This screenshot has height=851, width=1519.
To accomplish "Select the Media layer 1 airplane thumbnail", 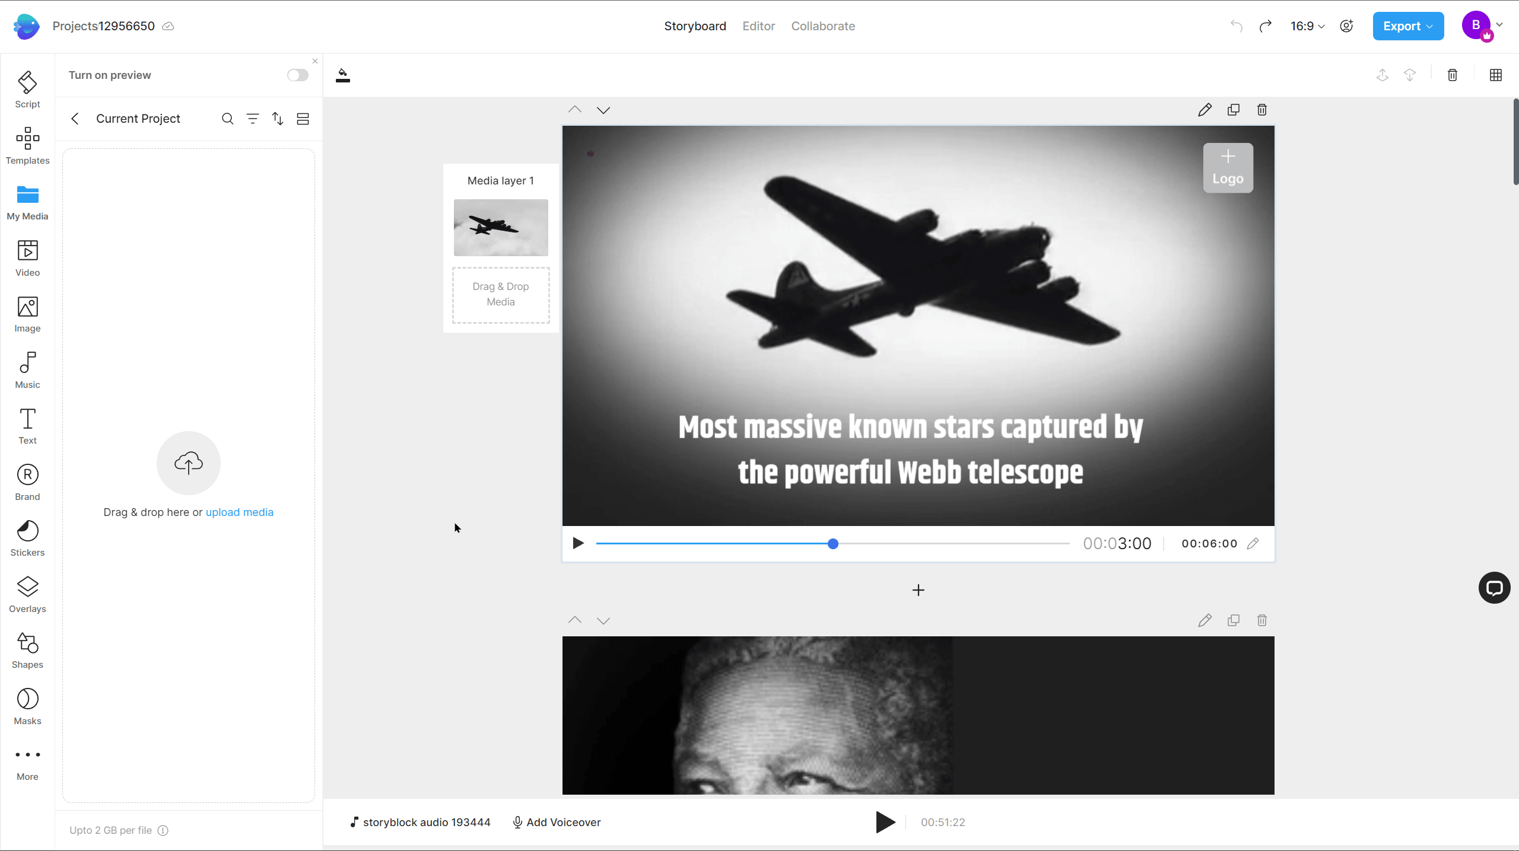I will click(x=501, y=228).
